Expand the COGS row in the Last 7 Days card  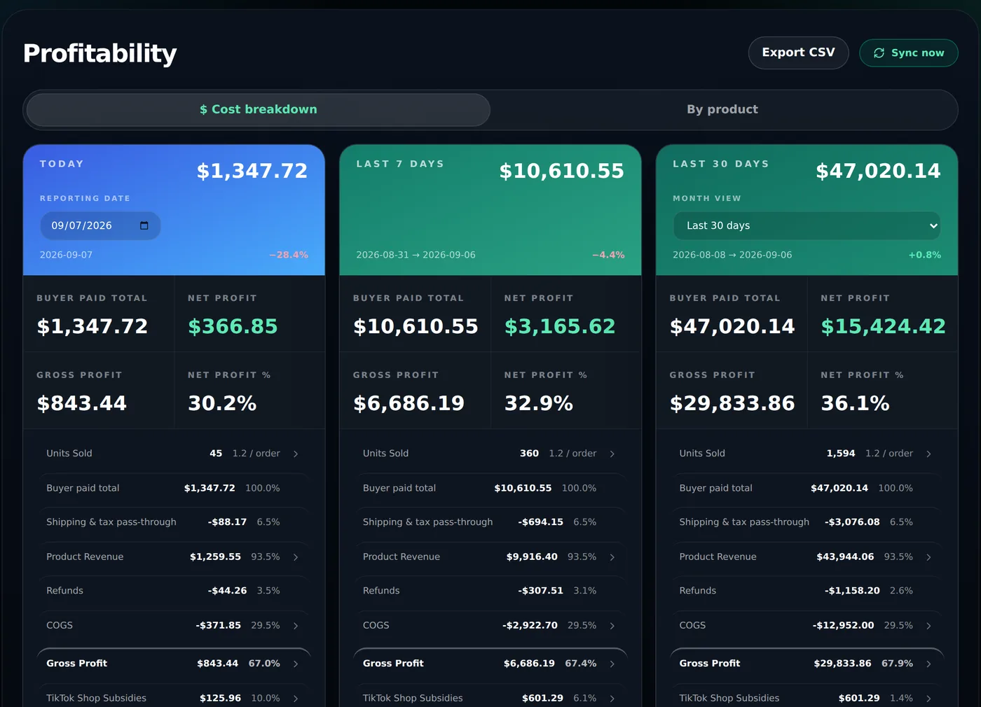tap(490, 626)
